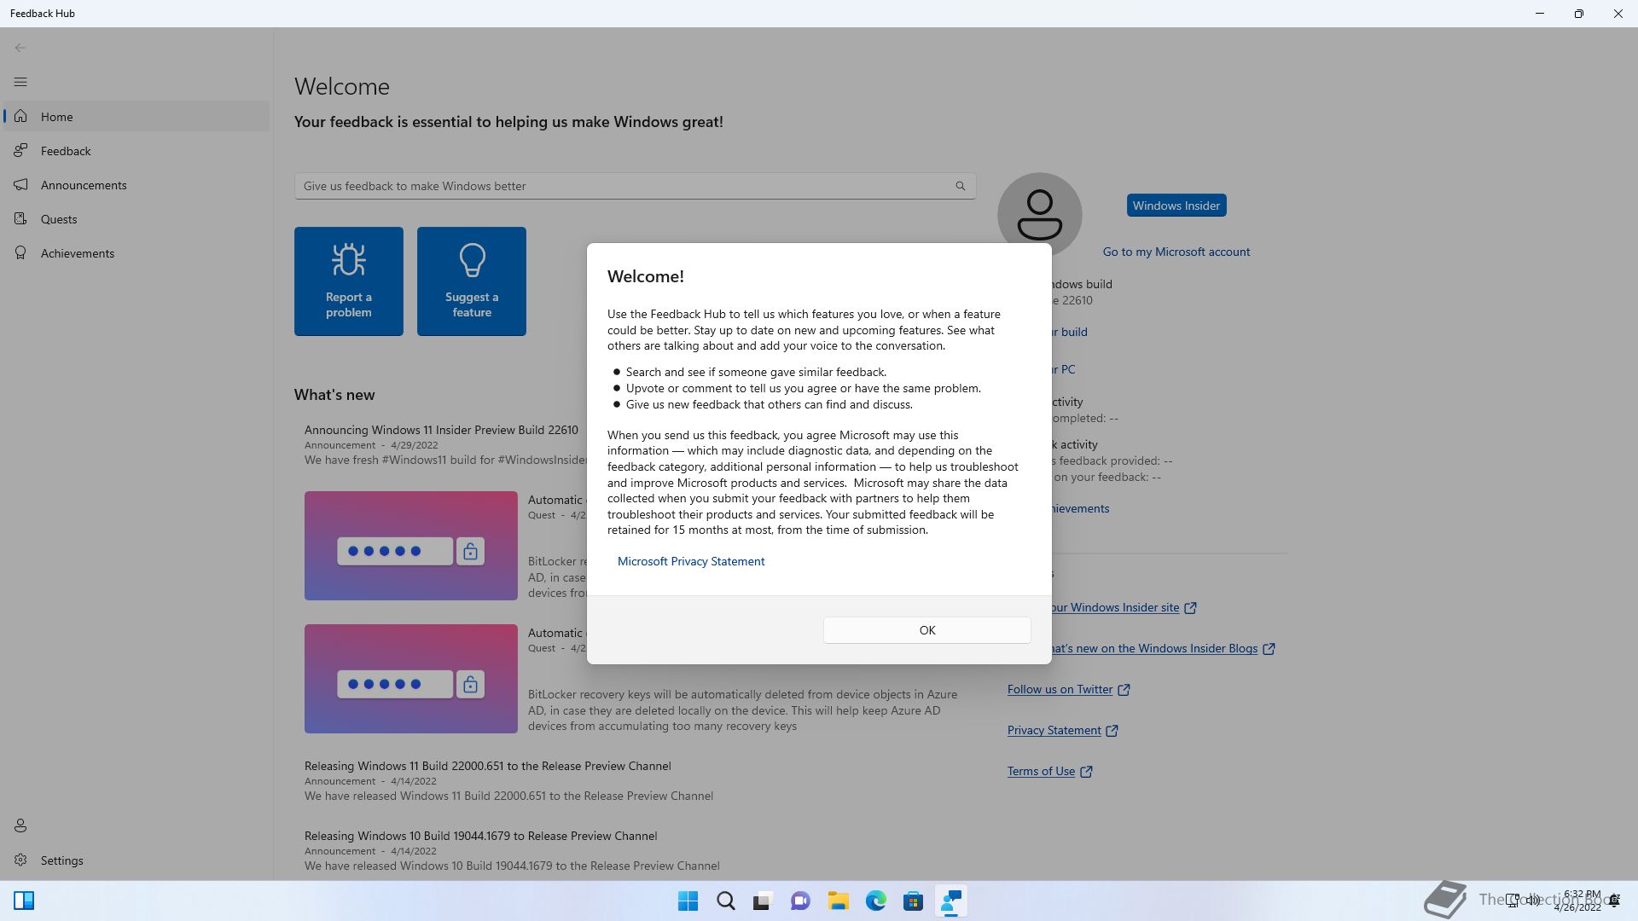Click external-link icon next to Follow us on Twitter
The image size is (1638, 921).
1124,690
